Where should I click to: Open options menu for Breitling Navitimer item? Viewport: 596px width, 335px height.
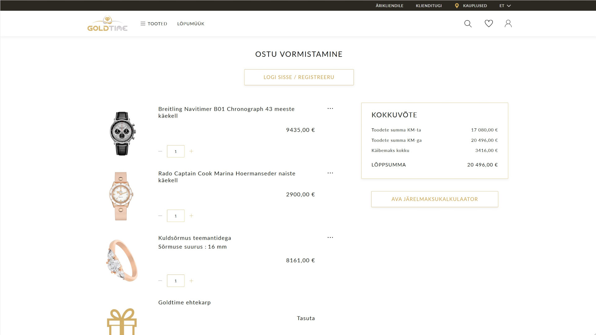coord(330,108)
